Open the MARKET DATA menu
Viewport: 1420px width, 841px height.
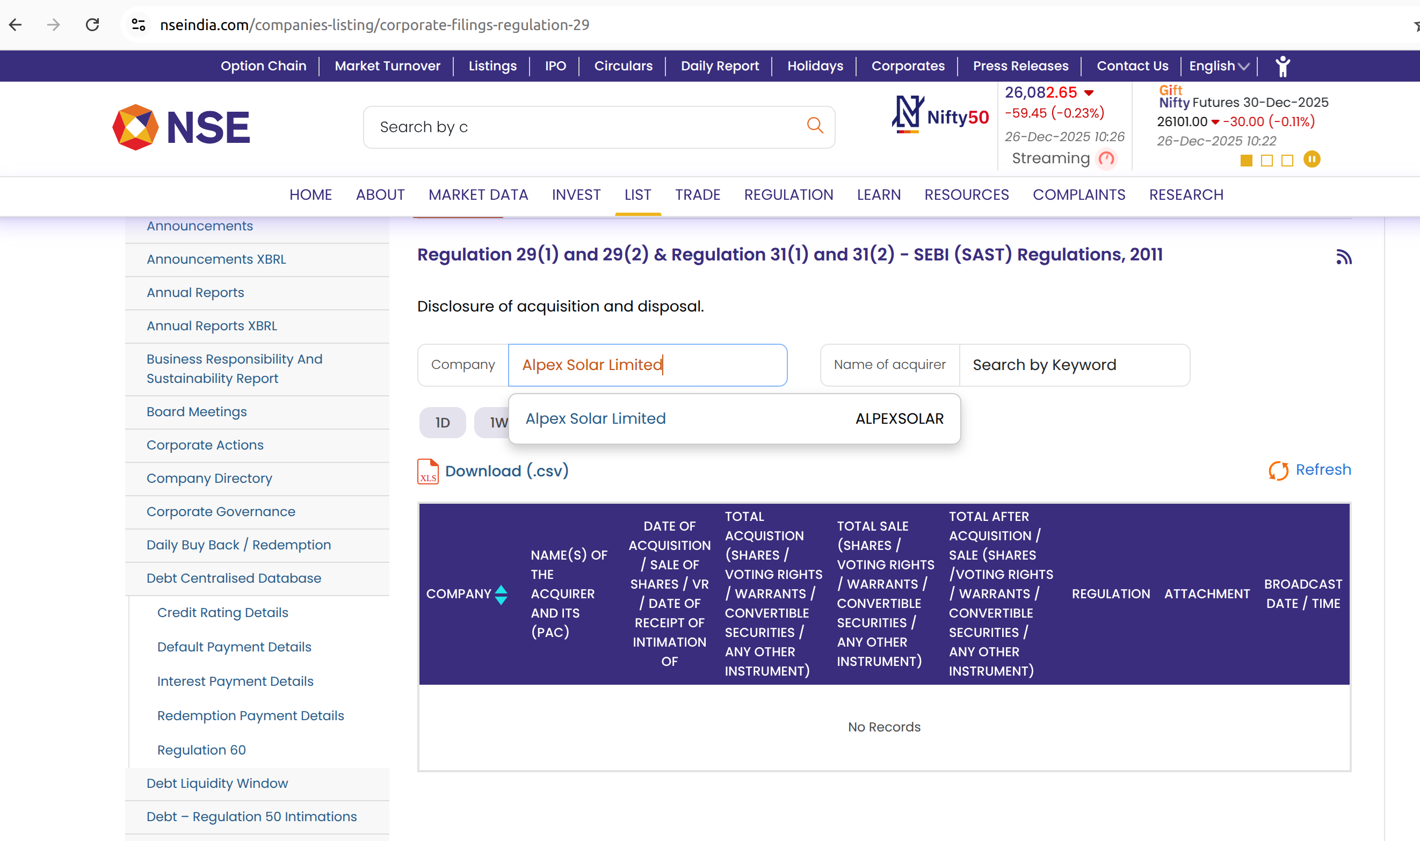[477, 195]
